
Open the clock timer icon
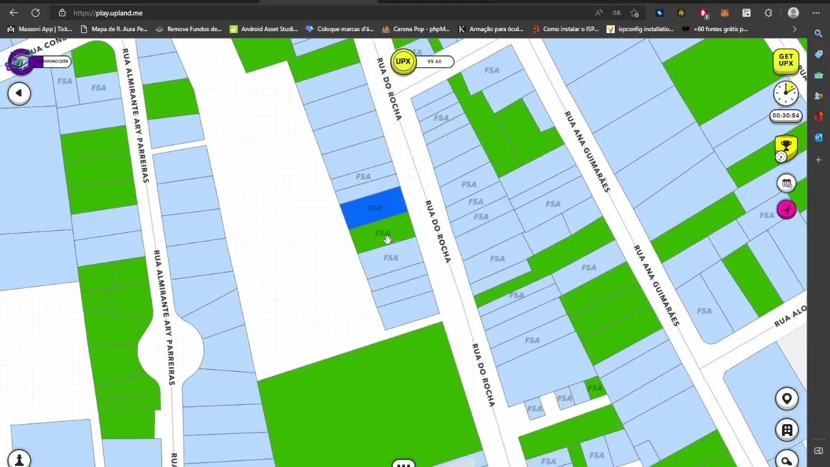(786, 93)
